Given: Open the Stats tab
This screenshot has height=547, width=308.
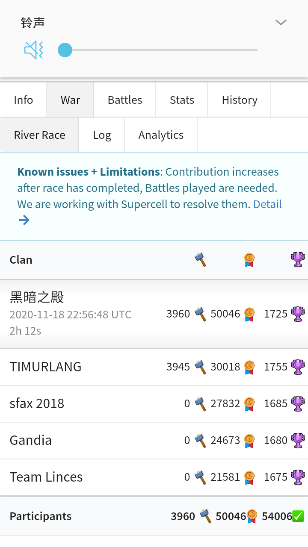Looking at the screenshot, I should [x=182, y=100].
